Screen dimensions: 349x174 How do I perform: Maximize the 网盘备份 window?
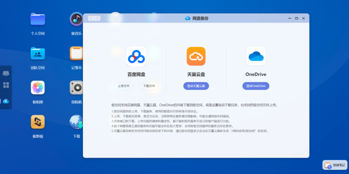click(x=296, y=18)
